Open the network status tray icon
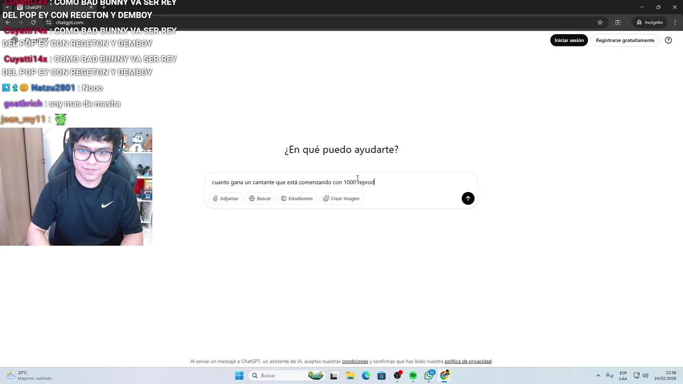The width and height of the screenshot is (683, 384). pos(636,375)
